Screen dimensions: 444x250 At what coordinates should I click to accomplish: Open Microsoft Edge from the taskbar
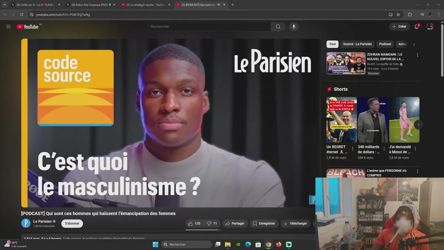pos(248,244)
